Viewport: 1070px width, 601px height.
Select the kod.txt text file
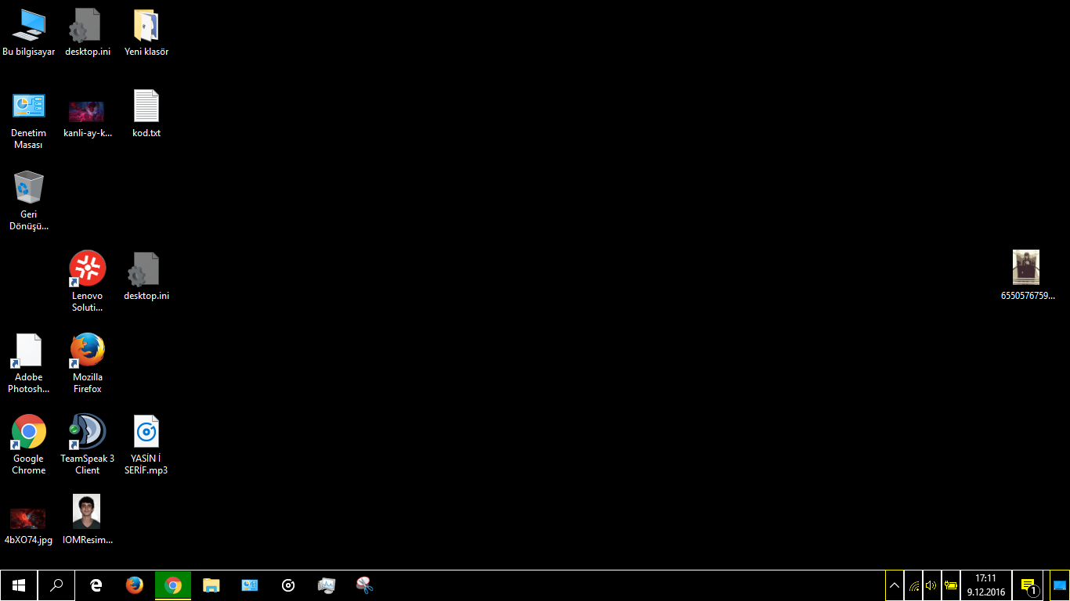coord(146,114)
